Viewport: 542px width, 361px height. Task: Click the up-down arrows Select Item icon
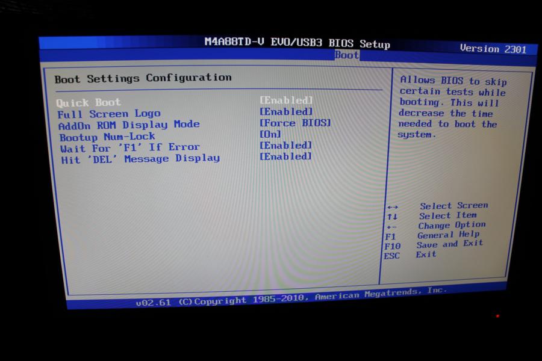[x=392, y=217]
